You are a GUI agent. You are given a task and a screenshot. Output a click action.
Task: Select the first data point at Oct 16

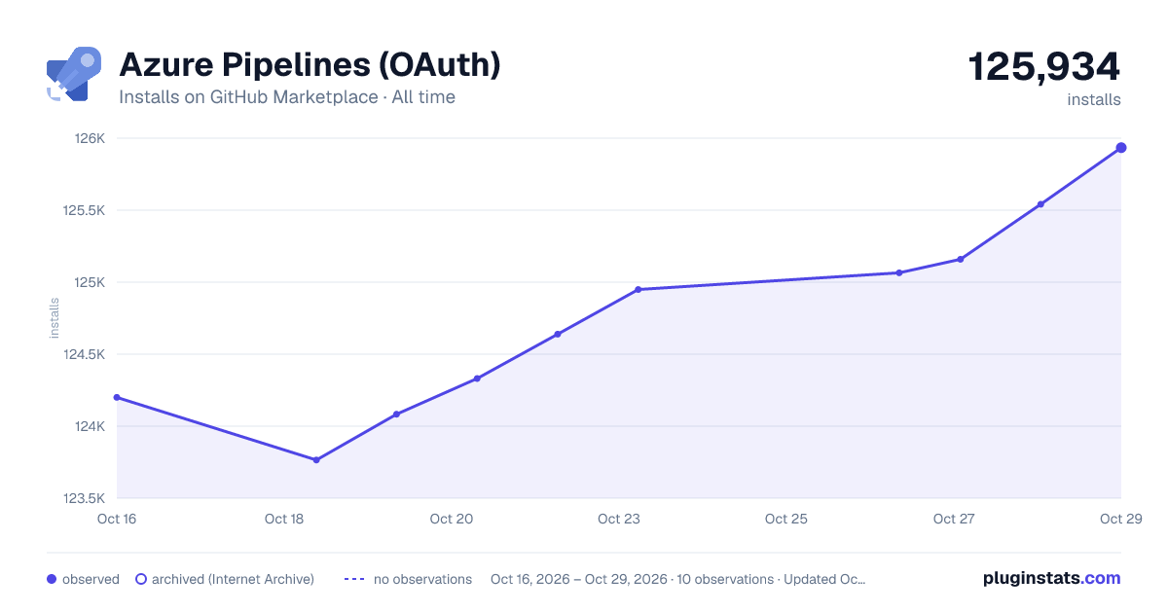tap(117, 397)
